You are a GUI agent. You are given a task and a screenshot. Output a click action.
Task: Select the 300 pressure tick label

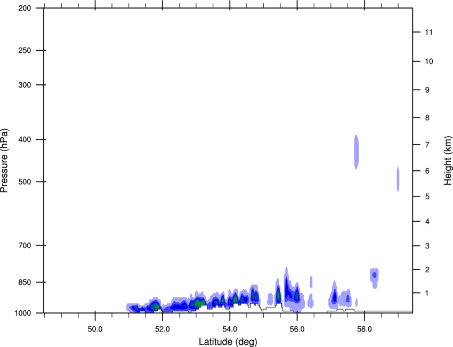[x=25, y=85]
